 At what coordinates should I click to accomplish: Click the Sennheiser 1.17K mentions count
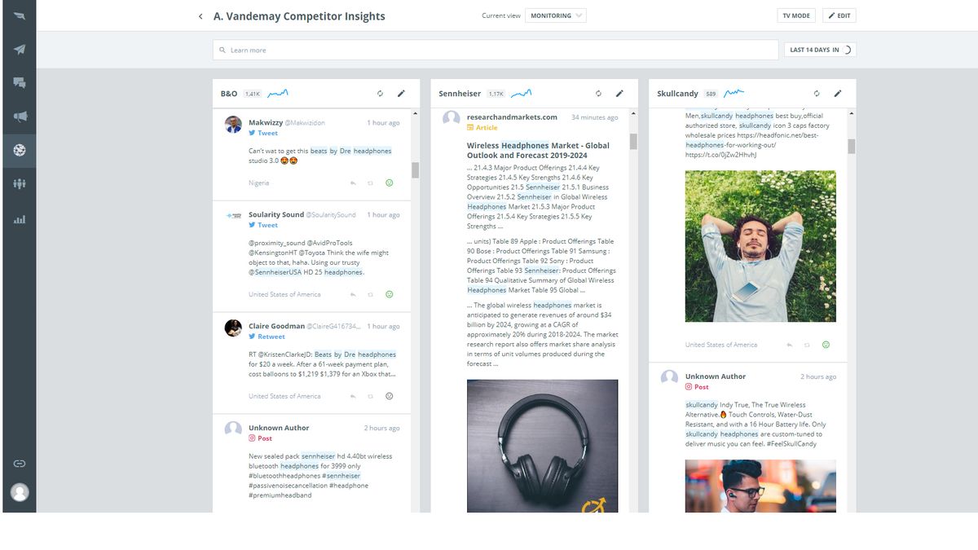(496, 94)
